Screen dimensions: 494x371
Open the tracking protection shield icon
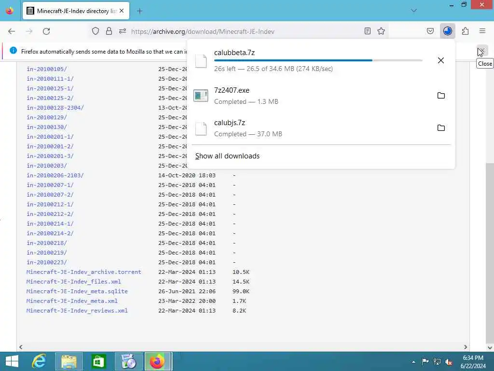click(x=96, y=31)
